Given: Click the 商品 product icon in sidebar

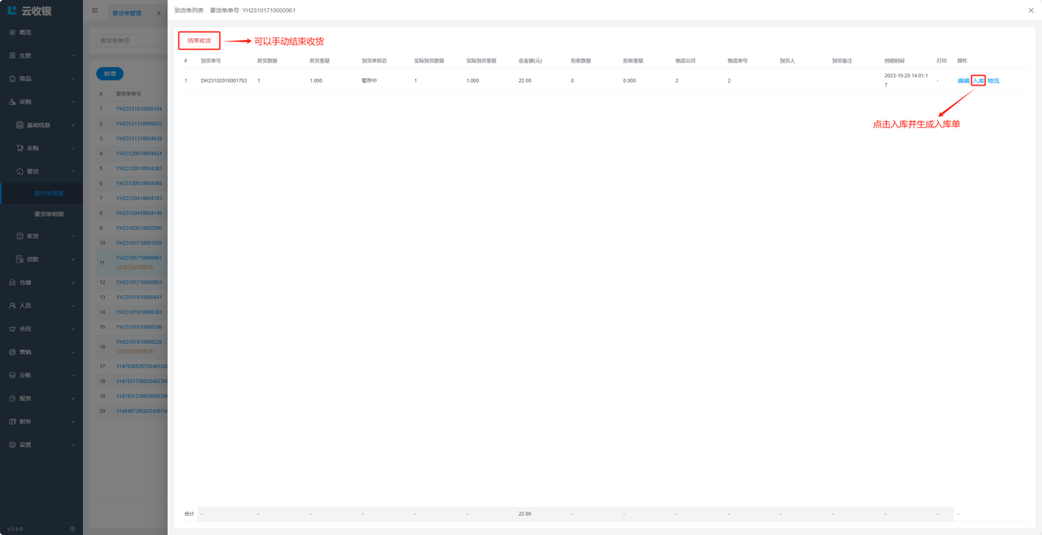Looking at the screenshot, I should tap(12, 79).
